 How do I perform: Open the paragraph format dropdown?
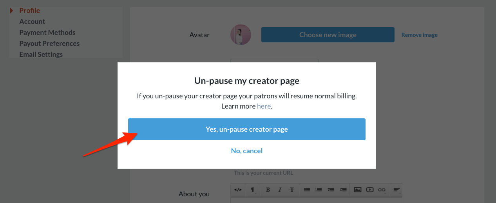point(253,190)
